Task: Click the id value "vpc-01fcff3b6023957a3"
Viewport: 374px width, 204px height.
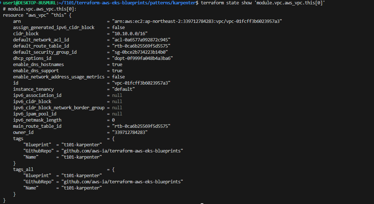Action: (141, 83)
